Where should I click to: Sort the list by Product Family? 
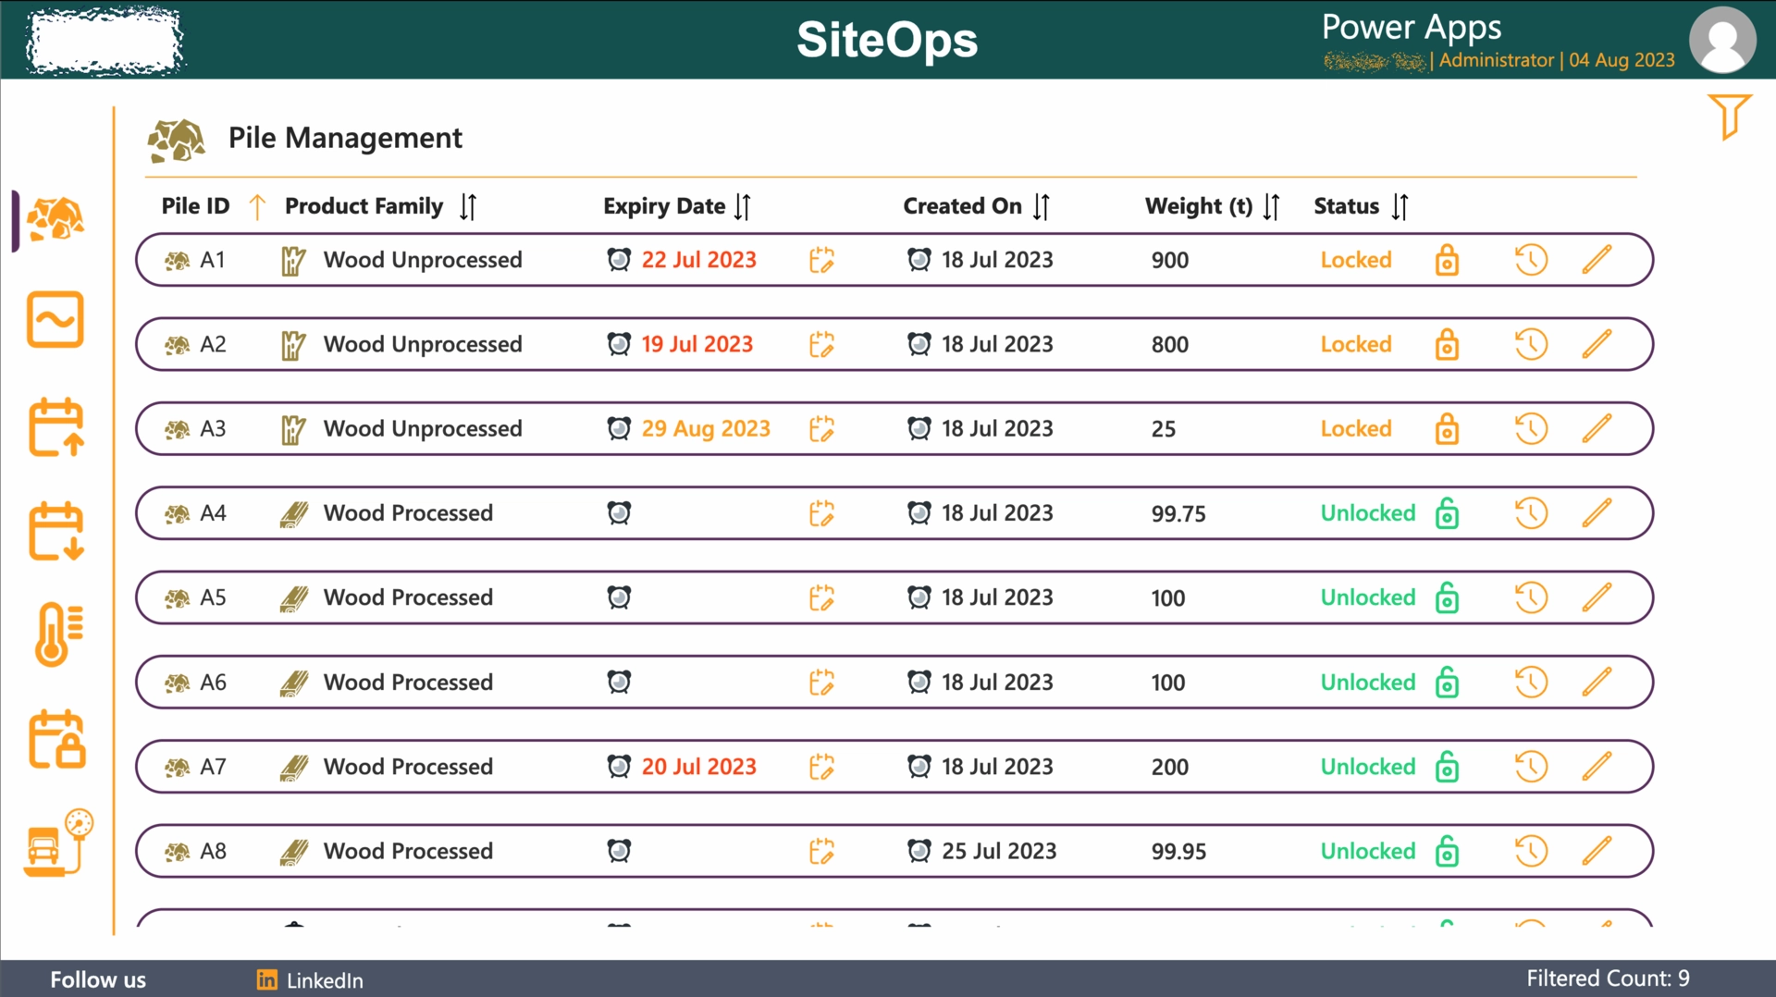click(x=468, y=206)
